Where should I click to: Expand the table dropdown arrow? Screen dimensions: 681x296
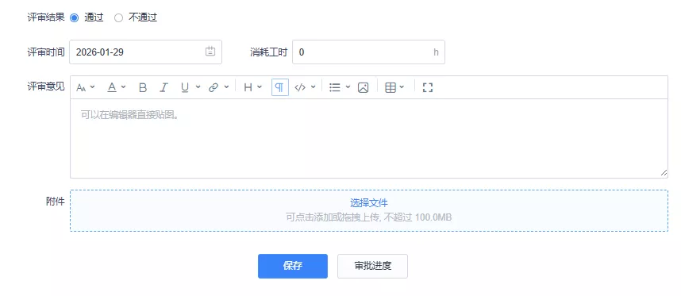click(402, 87)
